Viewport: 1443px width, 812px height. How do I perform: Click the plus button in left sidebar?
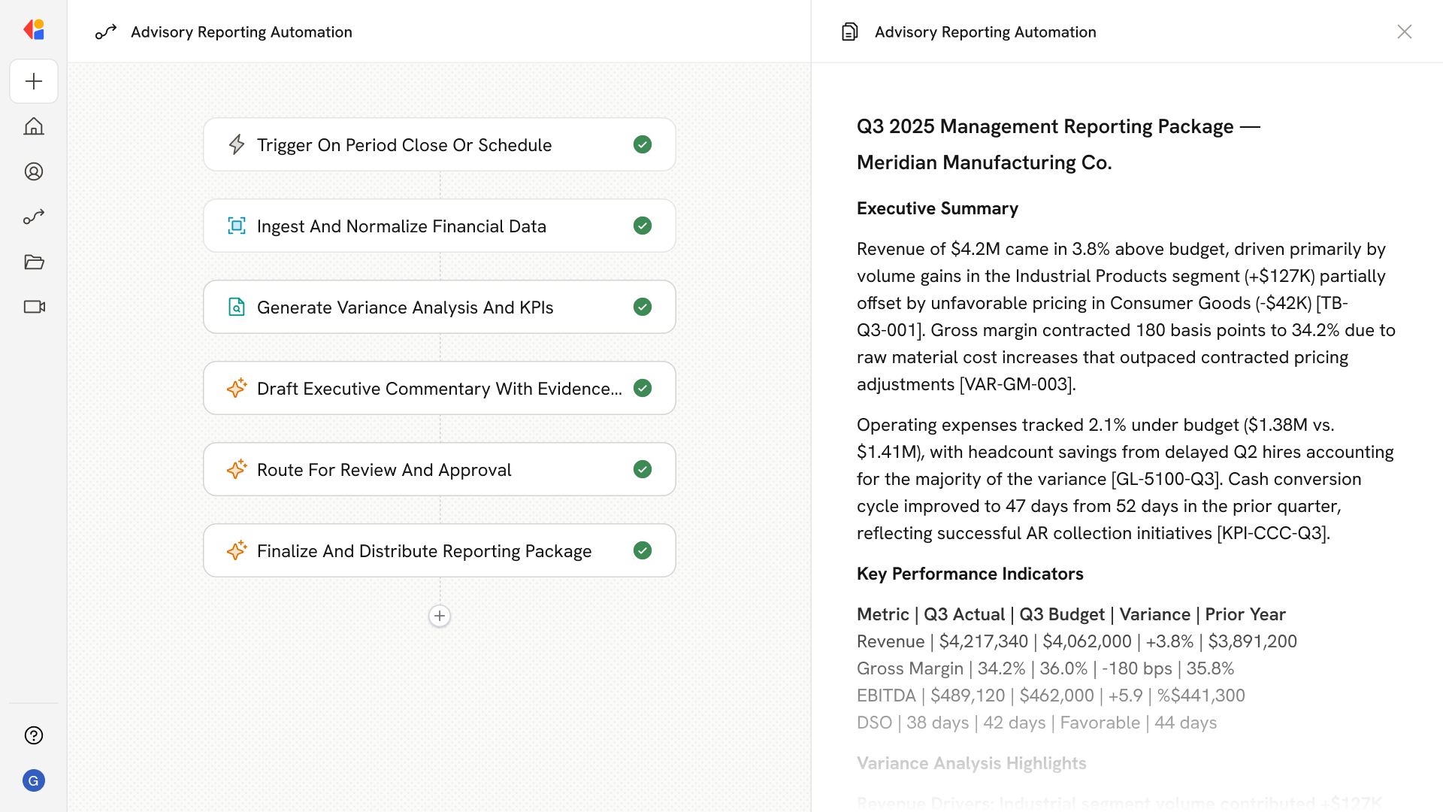click(x=34, y=81)
